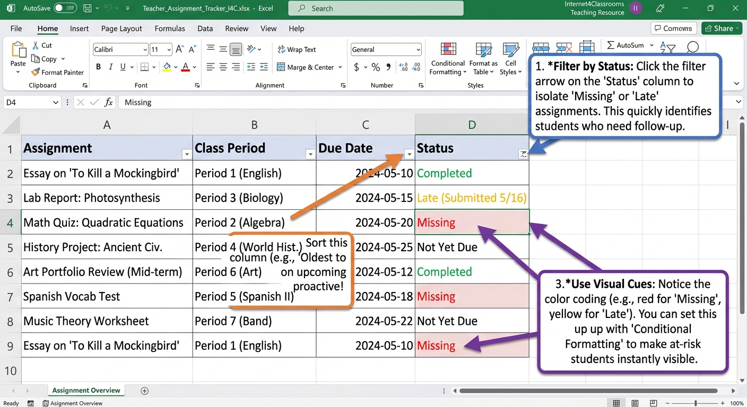747x407 pixels.
Task: Open the font color red swatch
Action: pyautogui.click(x=185, y=67)
